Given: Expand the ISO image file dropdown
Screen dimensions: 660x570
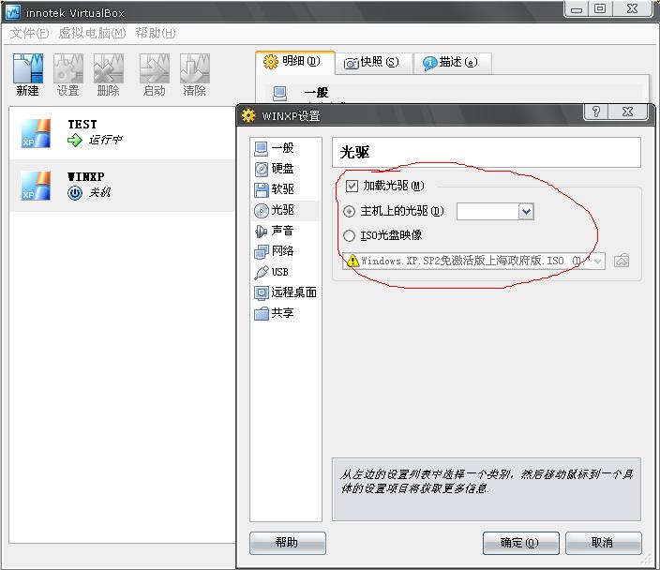Looking at the screenshot, I should pyautogui.click(x=598, y=261).
